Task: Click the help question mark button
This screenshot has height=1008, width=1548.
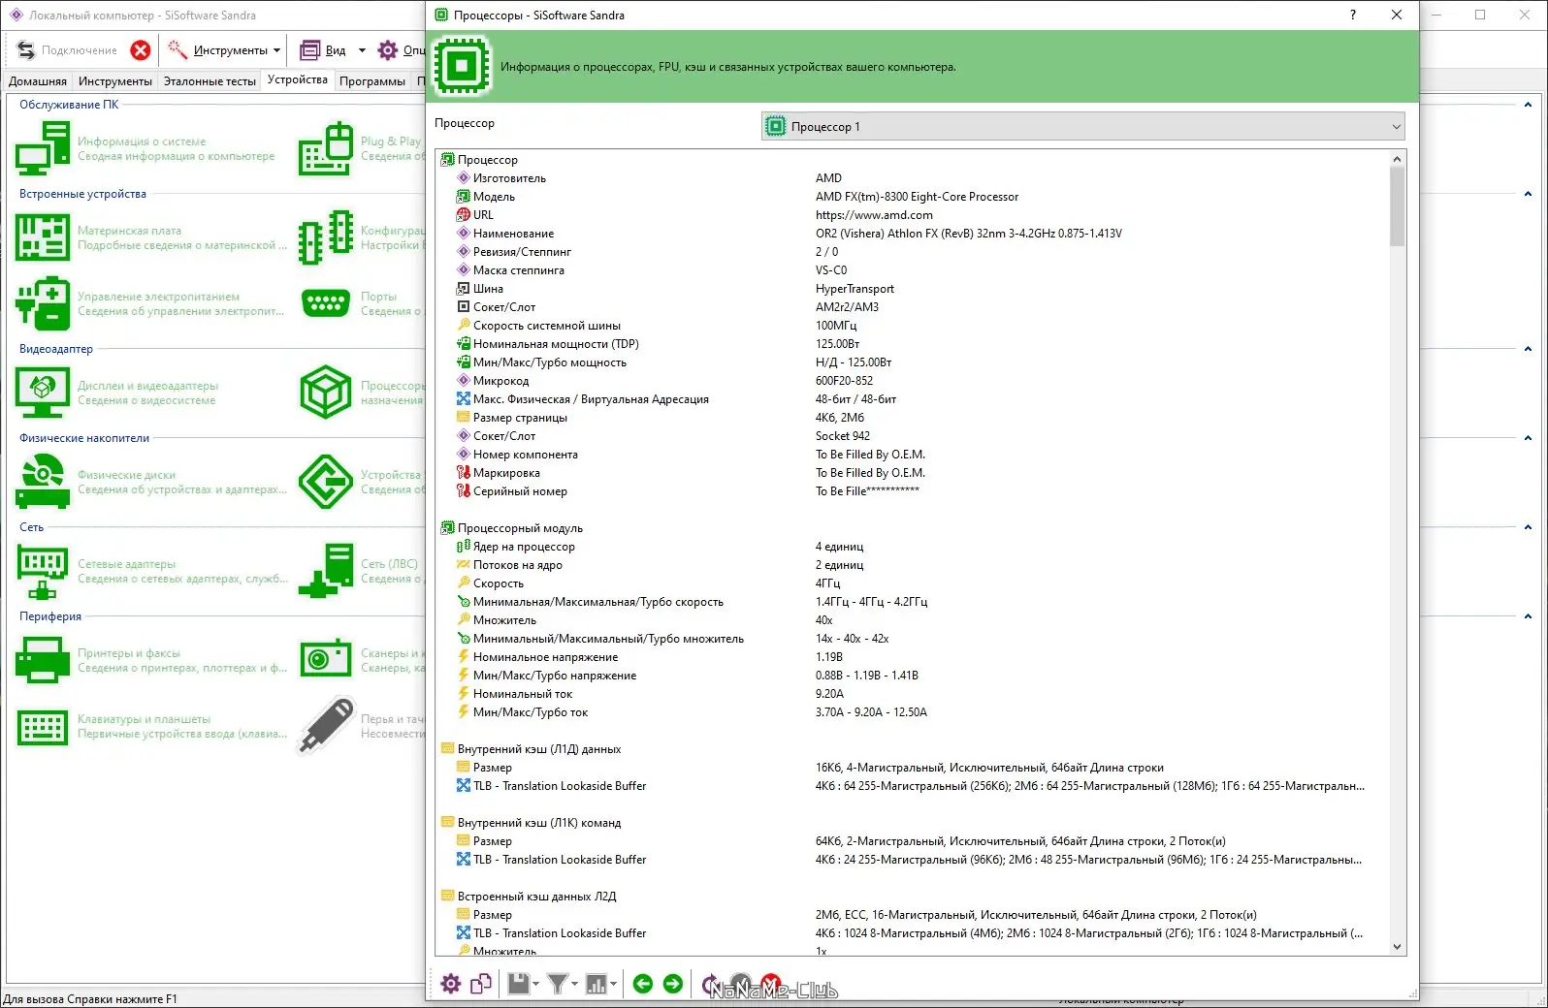Action: (x=1353, y=15)
